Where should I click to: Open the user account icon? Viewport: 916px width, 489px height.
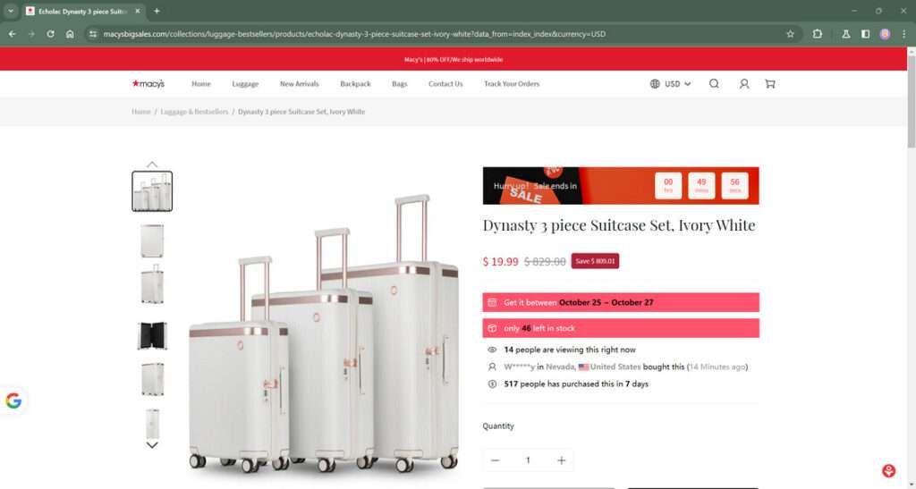click(743, 84)
